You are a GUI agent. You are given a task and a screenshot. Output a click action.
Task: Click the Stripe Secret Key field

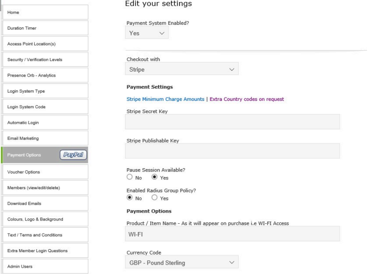(232, 122)
